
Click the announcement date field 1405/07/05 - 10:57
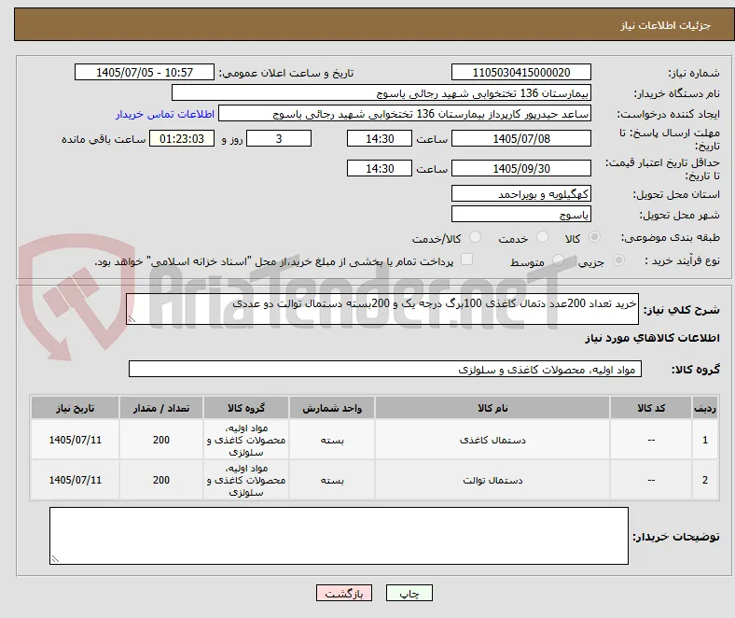(145, 72)
